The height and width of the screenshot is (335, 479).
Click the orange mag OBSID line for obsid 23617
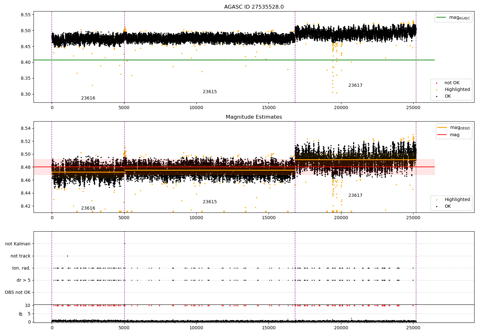click(x=355, y=160)
